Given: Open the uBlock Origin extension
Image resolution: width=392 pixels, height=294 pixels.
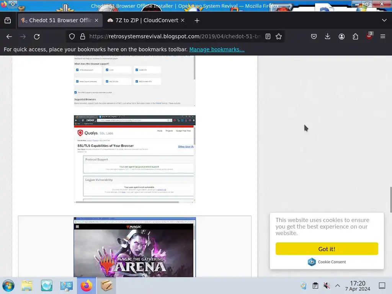Looking at the screenshot, I should [x=369, y=36].
